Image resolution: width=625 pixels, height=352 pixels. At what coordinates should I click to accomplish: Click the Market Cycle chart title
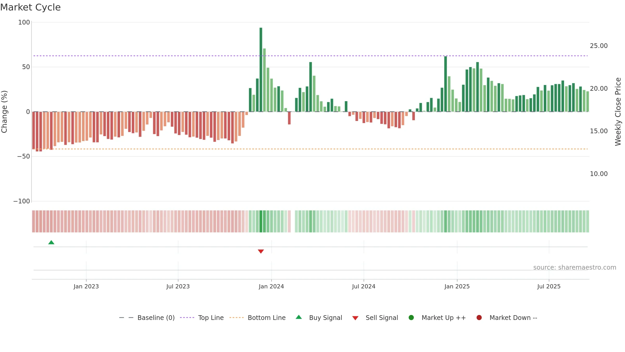30,7
